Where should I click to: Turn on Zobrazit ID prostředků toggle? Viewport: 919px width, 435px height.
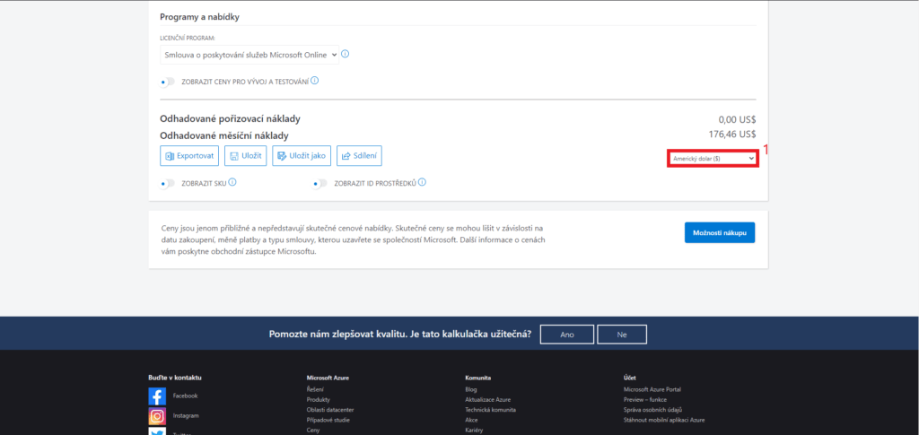tap(320, 184)
